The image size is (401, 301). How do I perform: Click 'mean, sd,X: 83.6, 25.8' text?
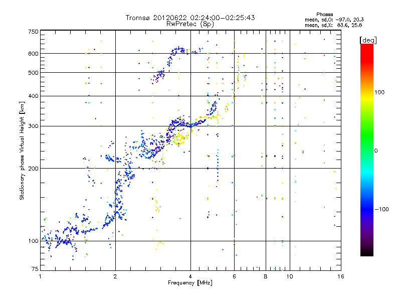(333, 25)
